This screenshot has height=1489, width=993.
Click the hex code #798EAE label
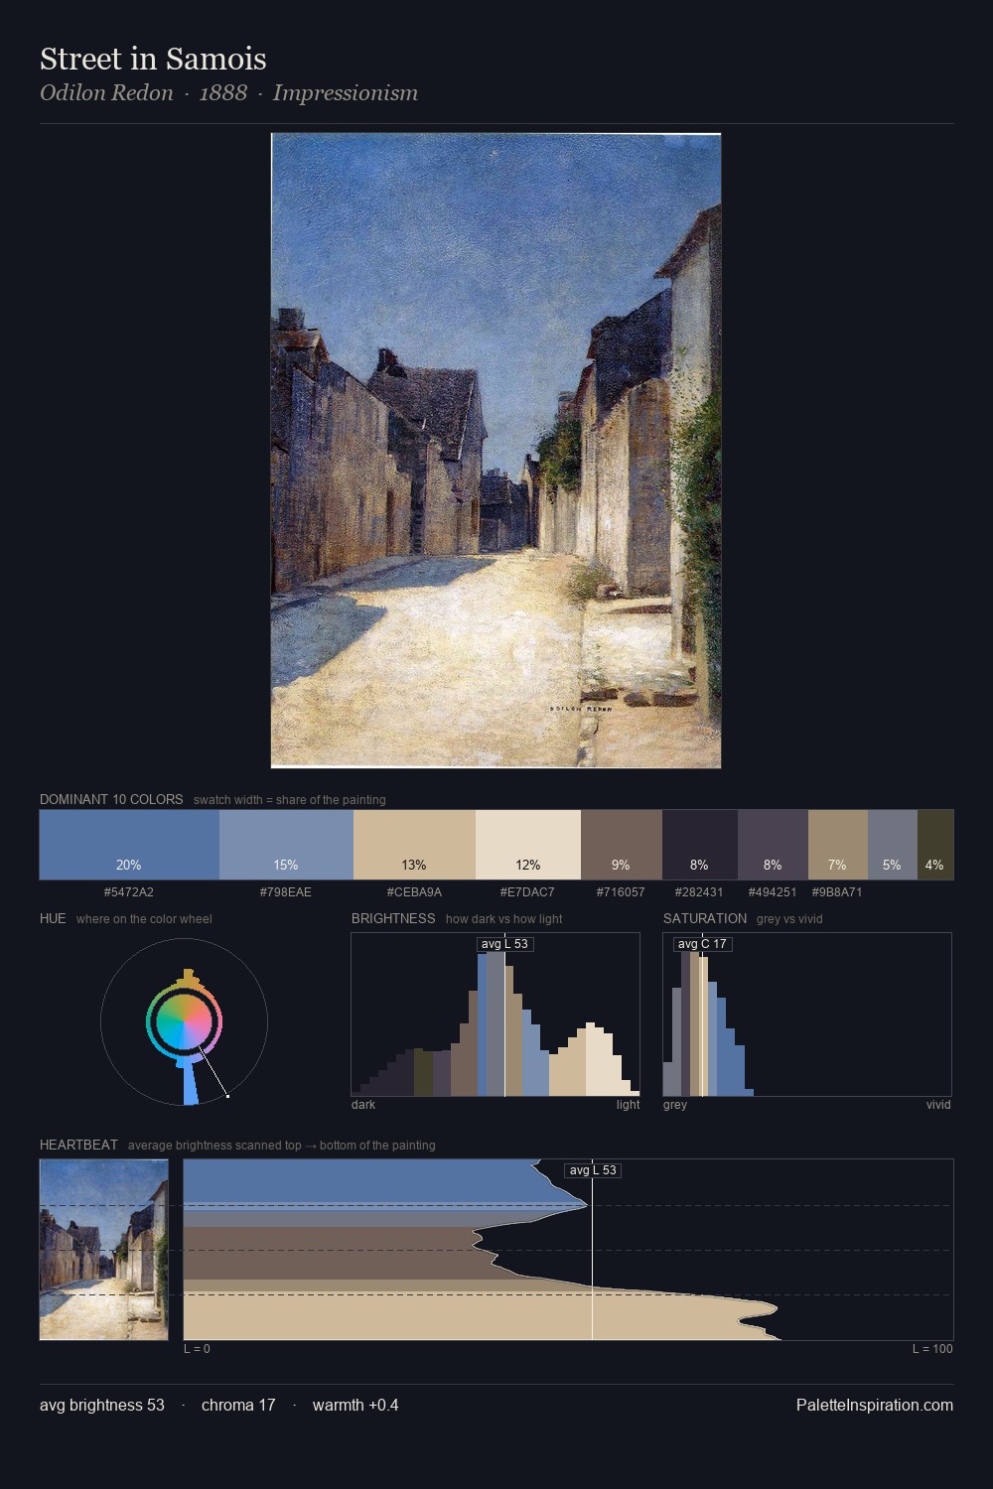point(286,892)
